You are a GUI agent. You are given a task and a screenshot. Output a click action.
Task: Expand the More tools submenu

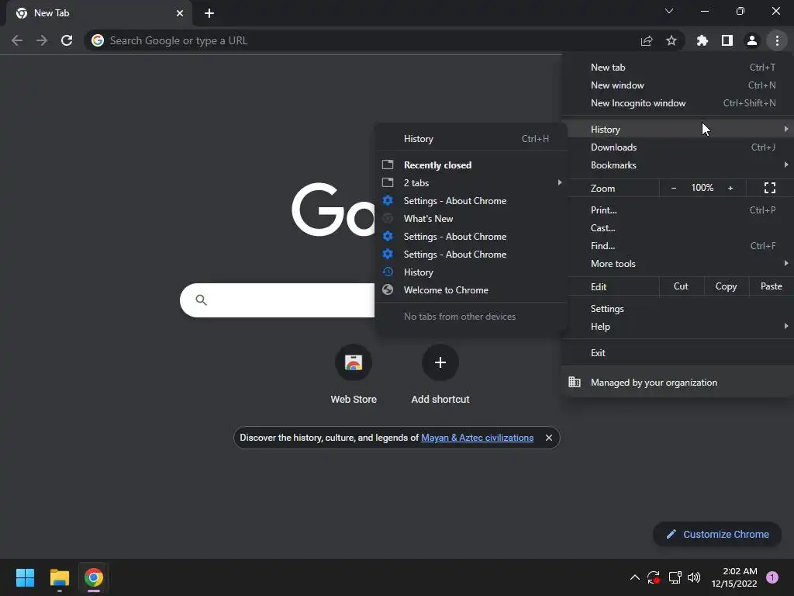pyautogui.click(x=678, y=264)
